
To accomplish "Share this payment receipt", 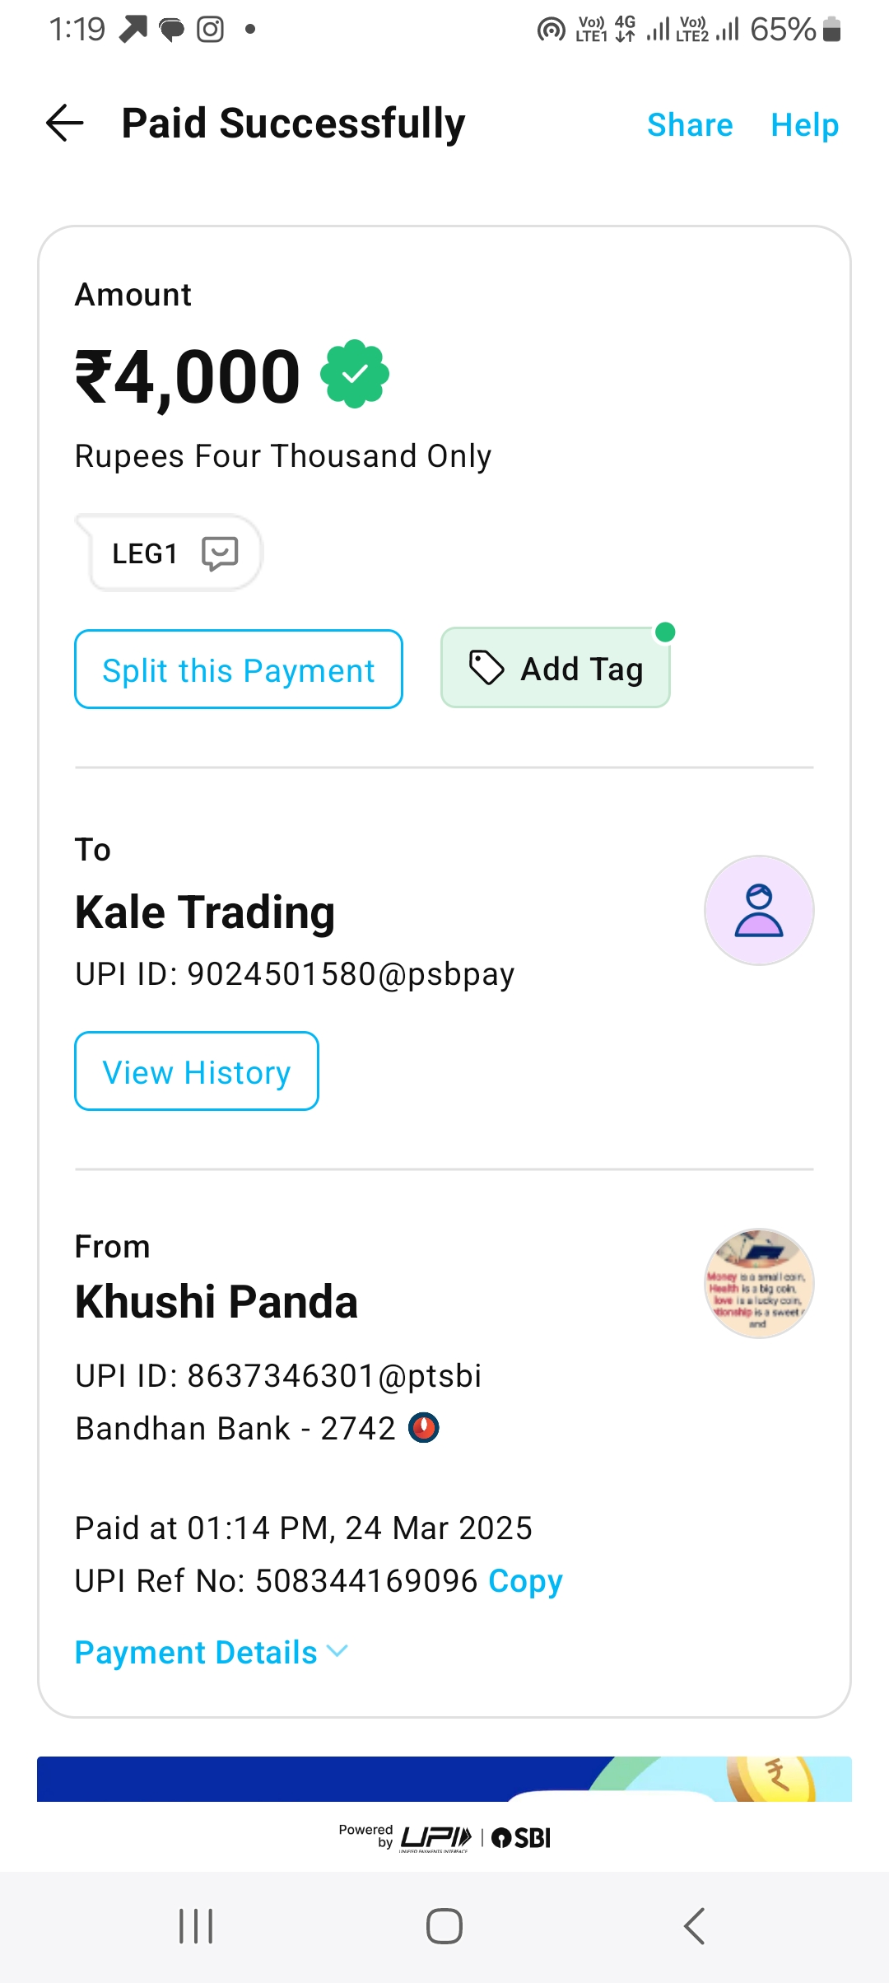I will point(690,125).
